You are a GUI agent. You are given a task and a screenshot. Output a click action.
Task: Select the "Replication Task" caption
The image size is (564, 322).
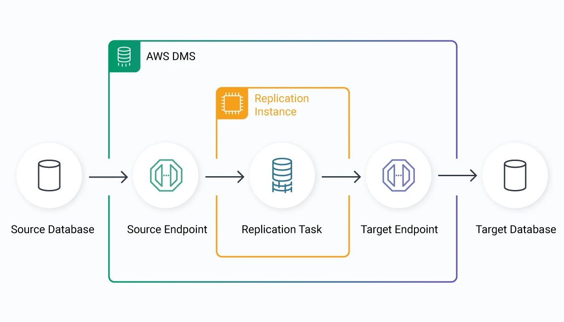[x=282, y=230]
